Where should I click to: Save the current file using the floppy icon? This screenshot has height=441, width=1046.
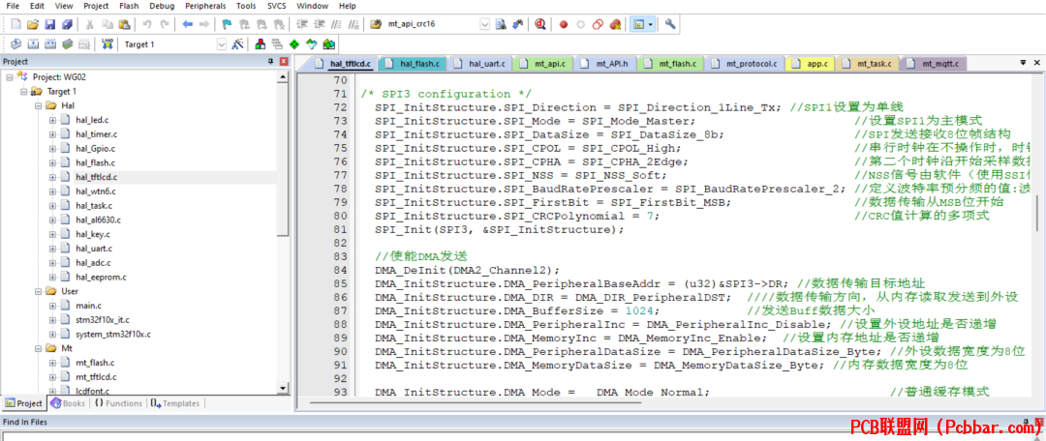(50, 24)
